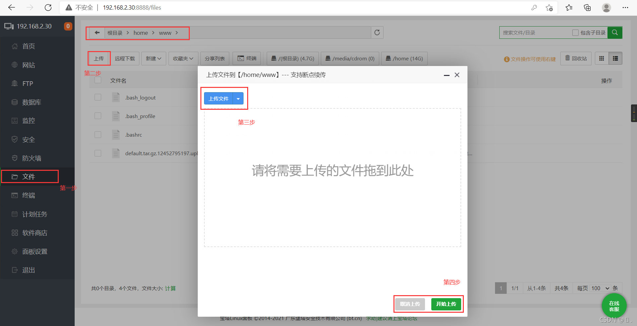Click the not-secure warning triangle icon
Image resolution: width=637 pixels, height=326 pixels.
coord(69,7)
